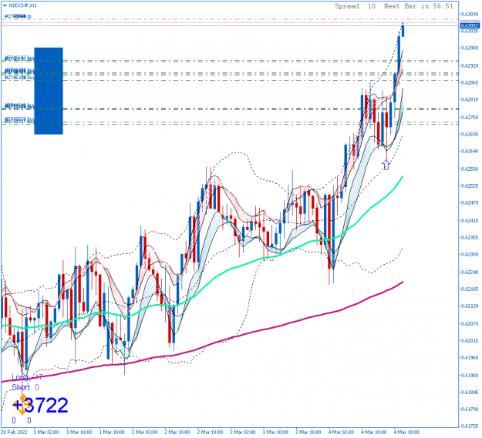Click the 0.62920 price axis label
482x438 pixels.
pos(470,65)
